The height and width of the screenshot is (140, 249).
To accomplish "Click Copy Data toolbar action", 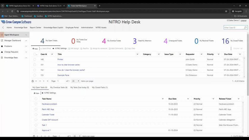I will (130, 49).
